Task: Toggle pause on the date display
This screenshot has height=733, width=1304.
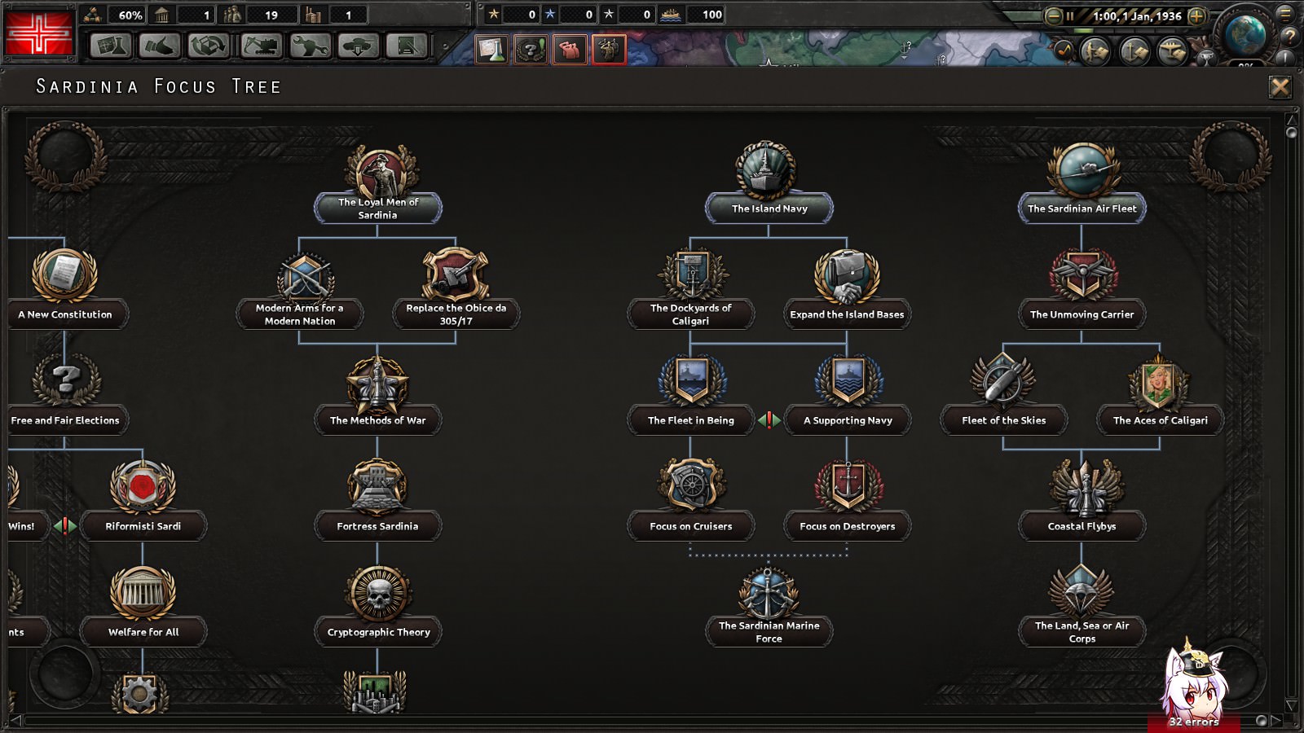Action: 1129,15
